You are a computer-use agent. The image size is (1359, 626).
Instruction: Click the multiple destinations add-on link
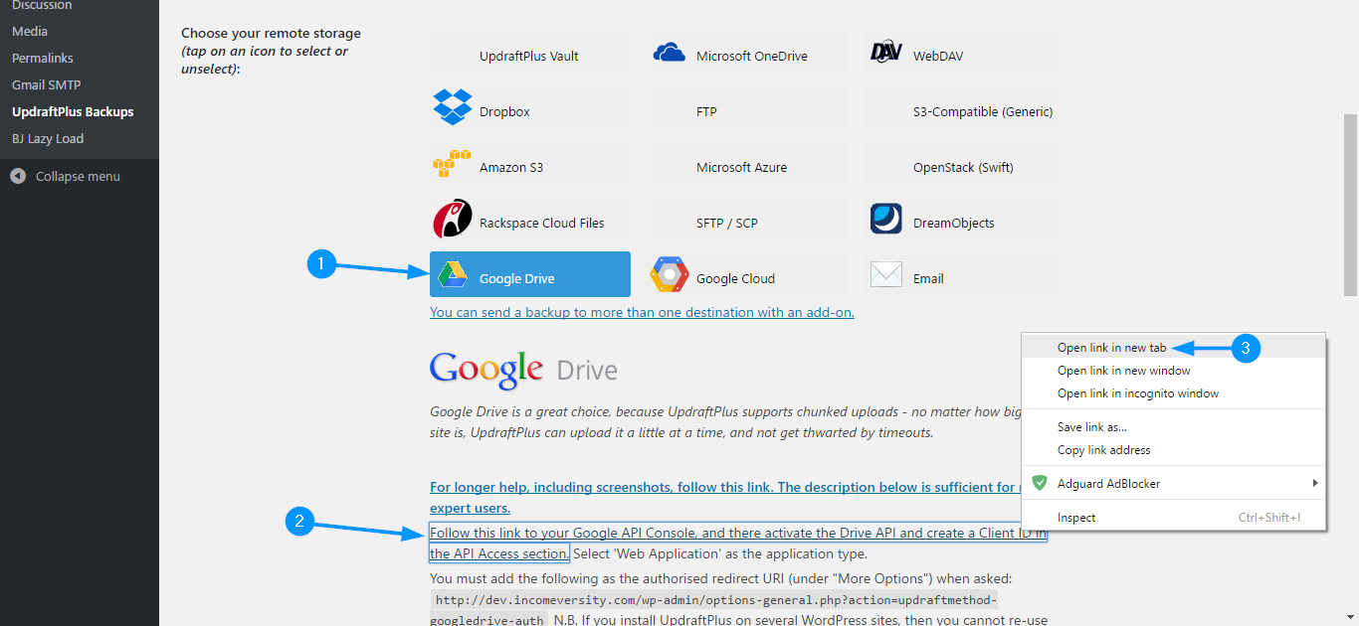pyautogui.click(x=642, y=312)
